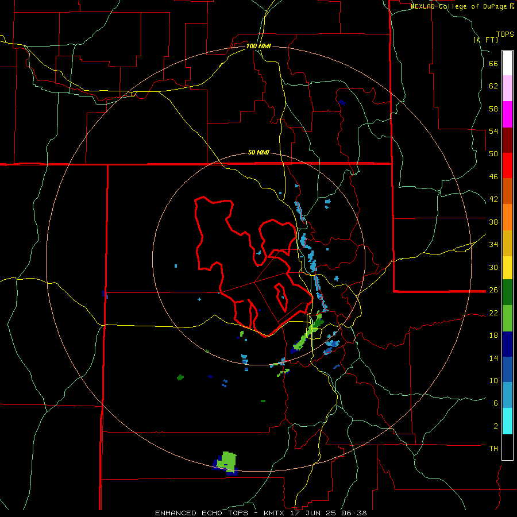Screen dimensions: 517x517
Task: Click the light pink swatch next to the 62 label
Action: click(x=507, y=88)
